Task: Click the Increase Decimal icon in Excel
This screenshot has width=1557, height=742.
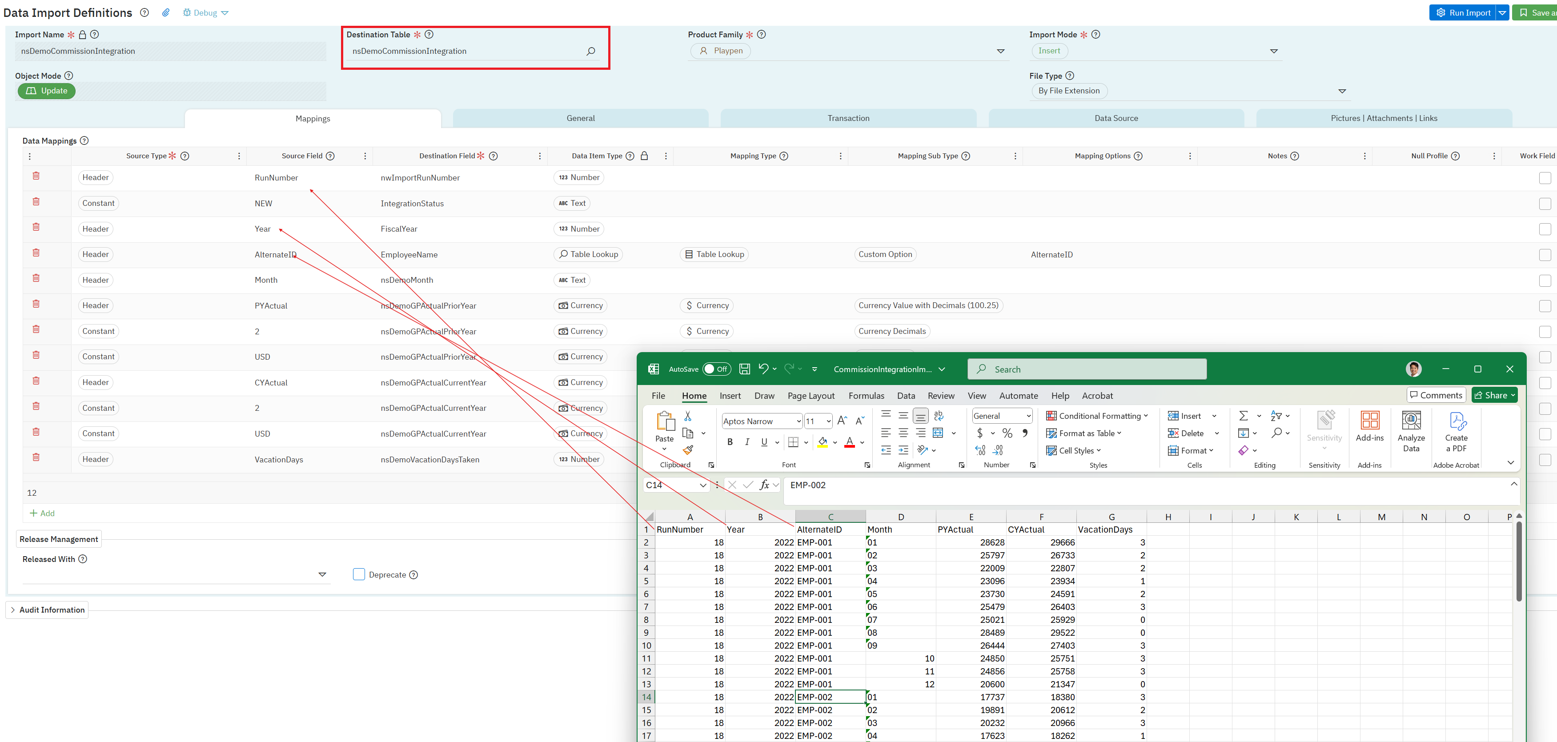Action: tap(980, 450)
